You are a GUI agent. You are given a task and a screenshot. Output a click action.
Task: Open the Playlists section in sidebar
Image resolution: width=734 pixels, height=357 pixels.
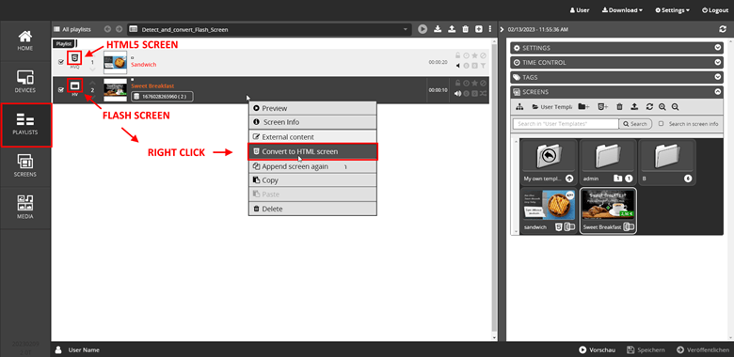(x=25, y=125)
